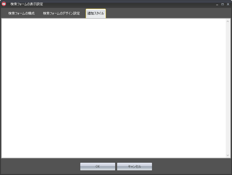Image resolution: width=232 pixels, height=175 pixels.
Task: Click the vertical scrollbar track
Action: click(x=228, y=87)
